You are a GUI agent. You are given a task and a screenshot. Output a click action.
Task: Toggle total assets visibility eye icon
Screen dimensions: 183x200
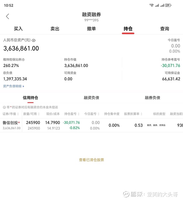(x=34, y=40)
